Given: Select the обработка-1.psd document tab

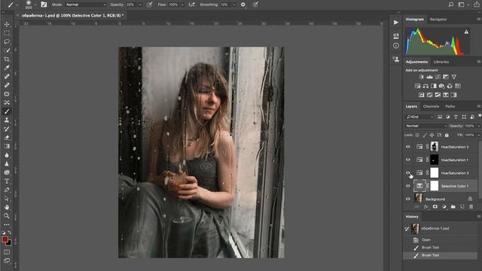Looking at the screenshot, I should click(72, 15).
